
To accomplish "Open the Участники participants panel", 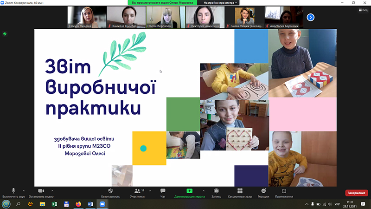I will click(137, 191).
